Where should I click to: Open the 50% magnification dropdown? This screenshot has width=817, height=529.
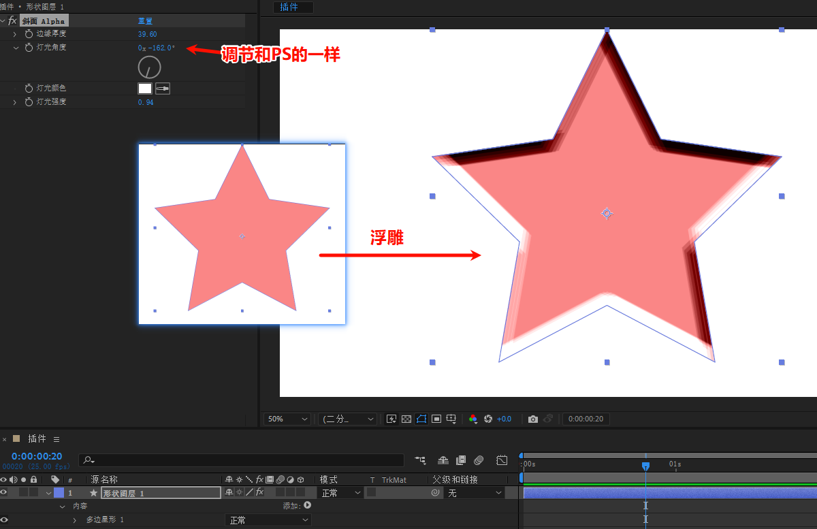pos(287,419)
